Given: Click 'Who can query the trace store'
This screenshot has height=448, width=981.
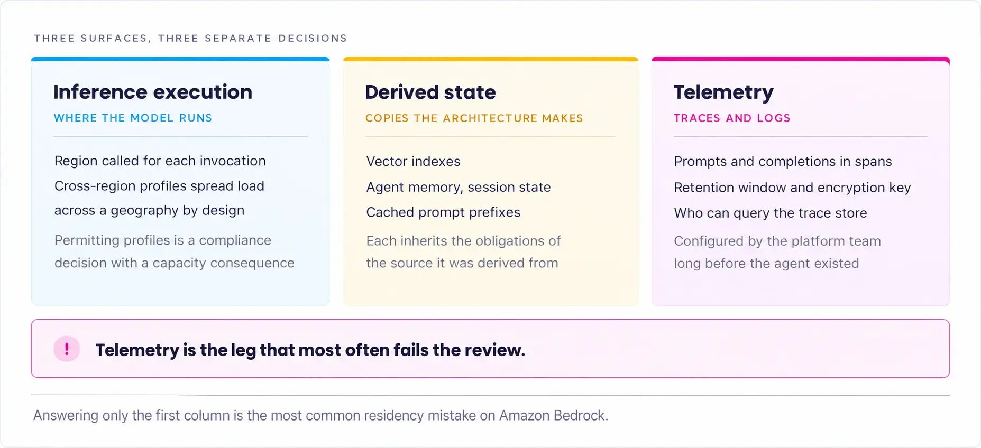Looking at the screenshot, I should [x=771, y=213].
